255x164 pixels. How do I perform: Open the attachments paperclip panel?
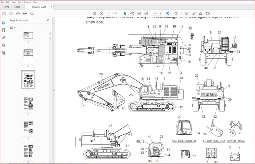(x=3, y=37)
